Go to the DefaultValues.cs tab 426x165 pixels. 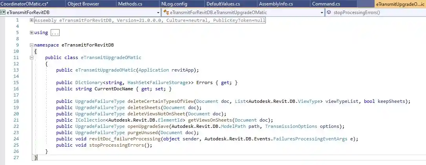[x=223, y=4]
